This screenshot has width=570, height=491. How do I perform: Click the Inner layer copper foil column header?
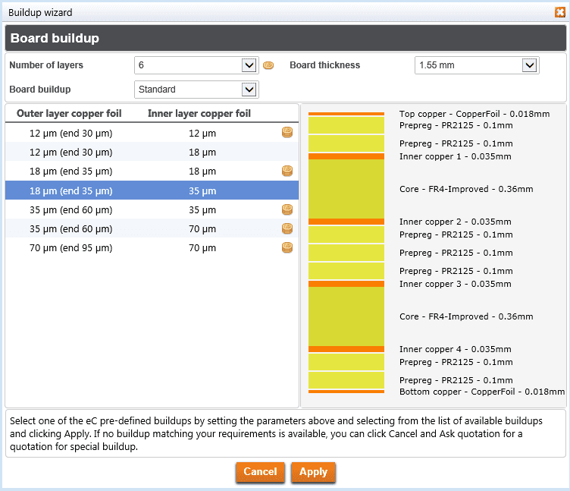point(199,114)
